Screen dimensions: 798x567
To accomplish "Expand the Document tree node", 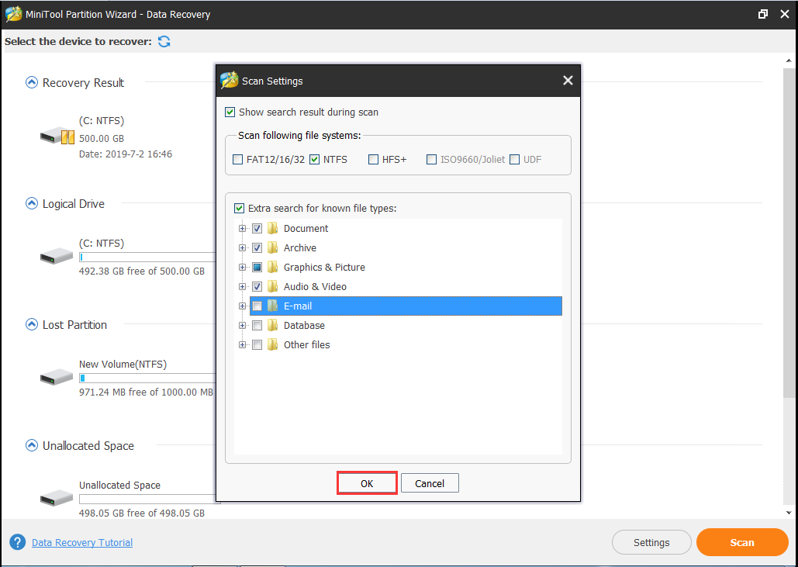I will pyautogui.click(x=242, y=228).
